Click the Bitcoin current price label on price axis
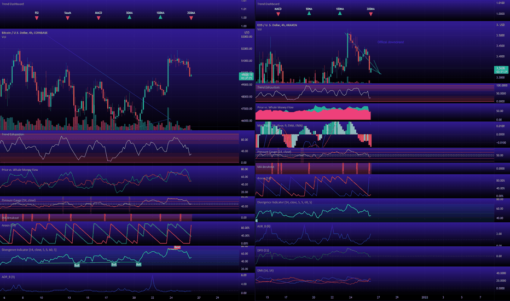The width and height of the screenshot is (510, 301). point(246,76)
